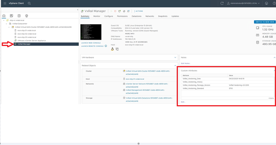Screen dimensions: 276x145
Task: Select the VMs and Templates inventory view
Action: 11,16
